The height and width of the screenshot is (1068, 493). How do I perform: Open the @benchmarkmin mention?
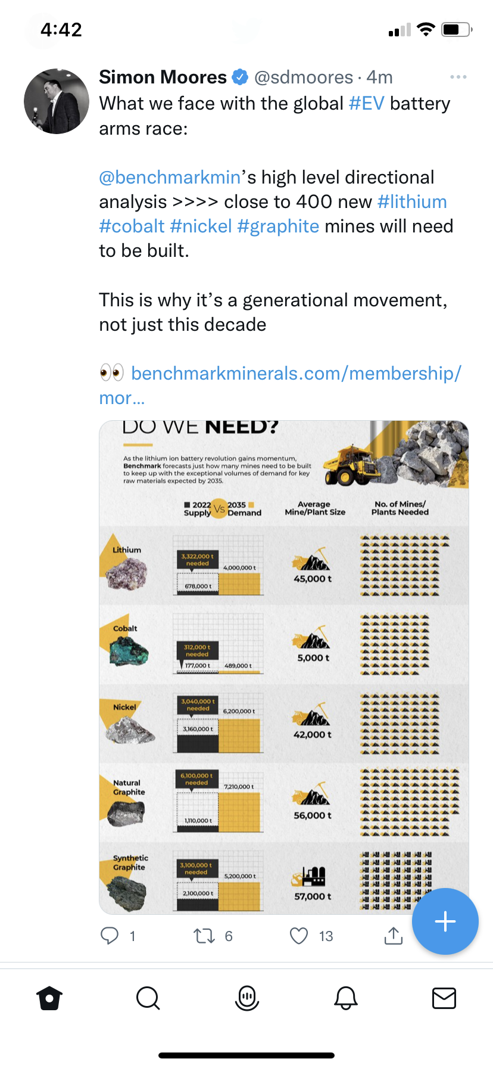tap(170, 178)
